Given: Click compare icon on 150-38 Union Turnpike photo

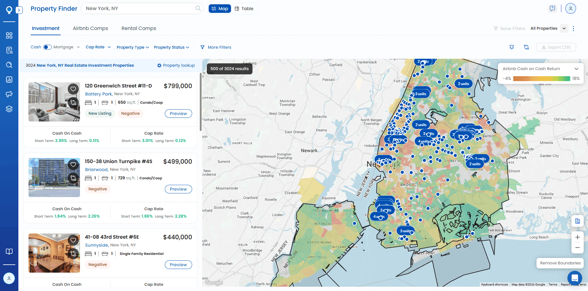Looking at the screenshot, I should (73, 178).
